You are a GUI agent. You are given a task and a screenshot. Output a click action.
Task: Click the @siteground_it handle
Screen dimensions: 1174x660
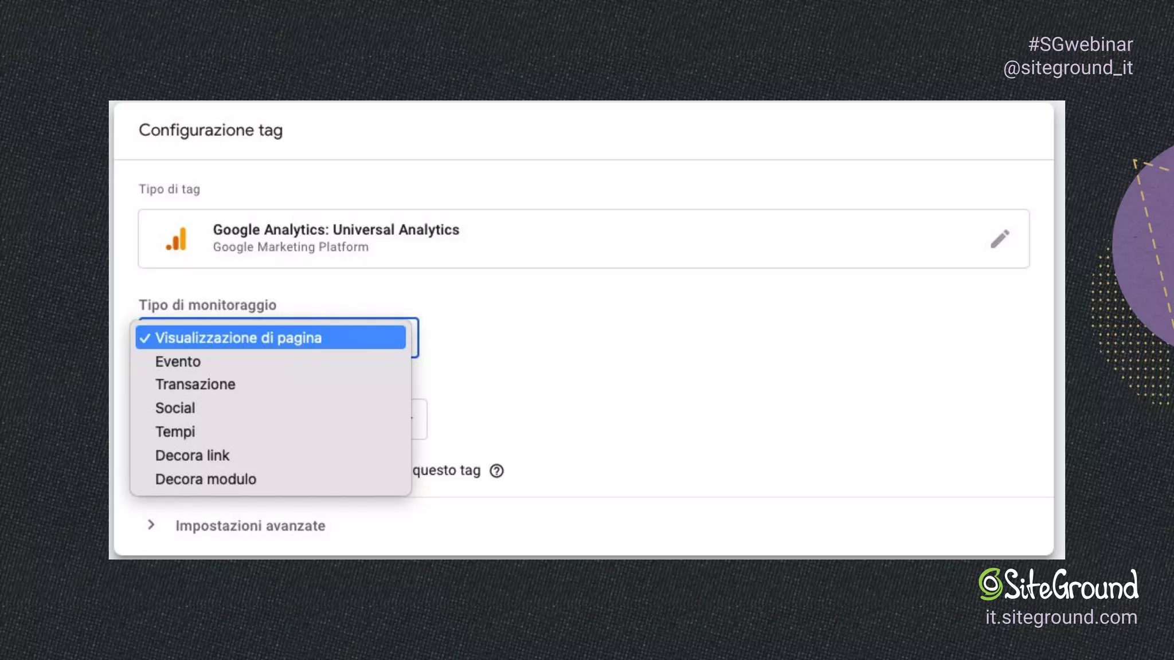tap(1068, 68)
